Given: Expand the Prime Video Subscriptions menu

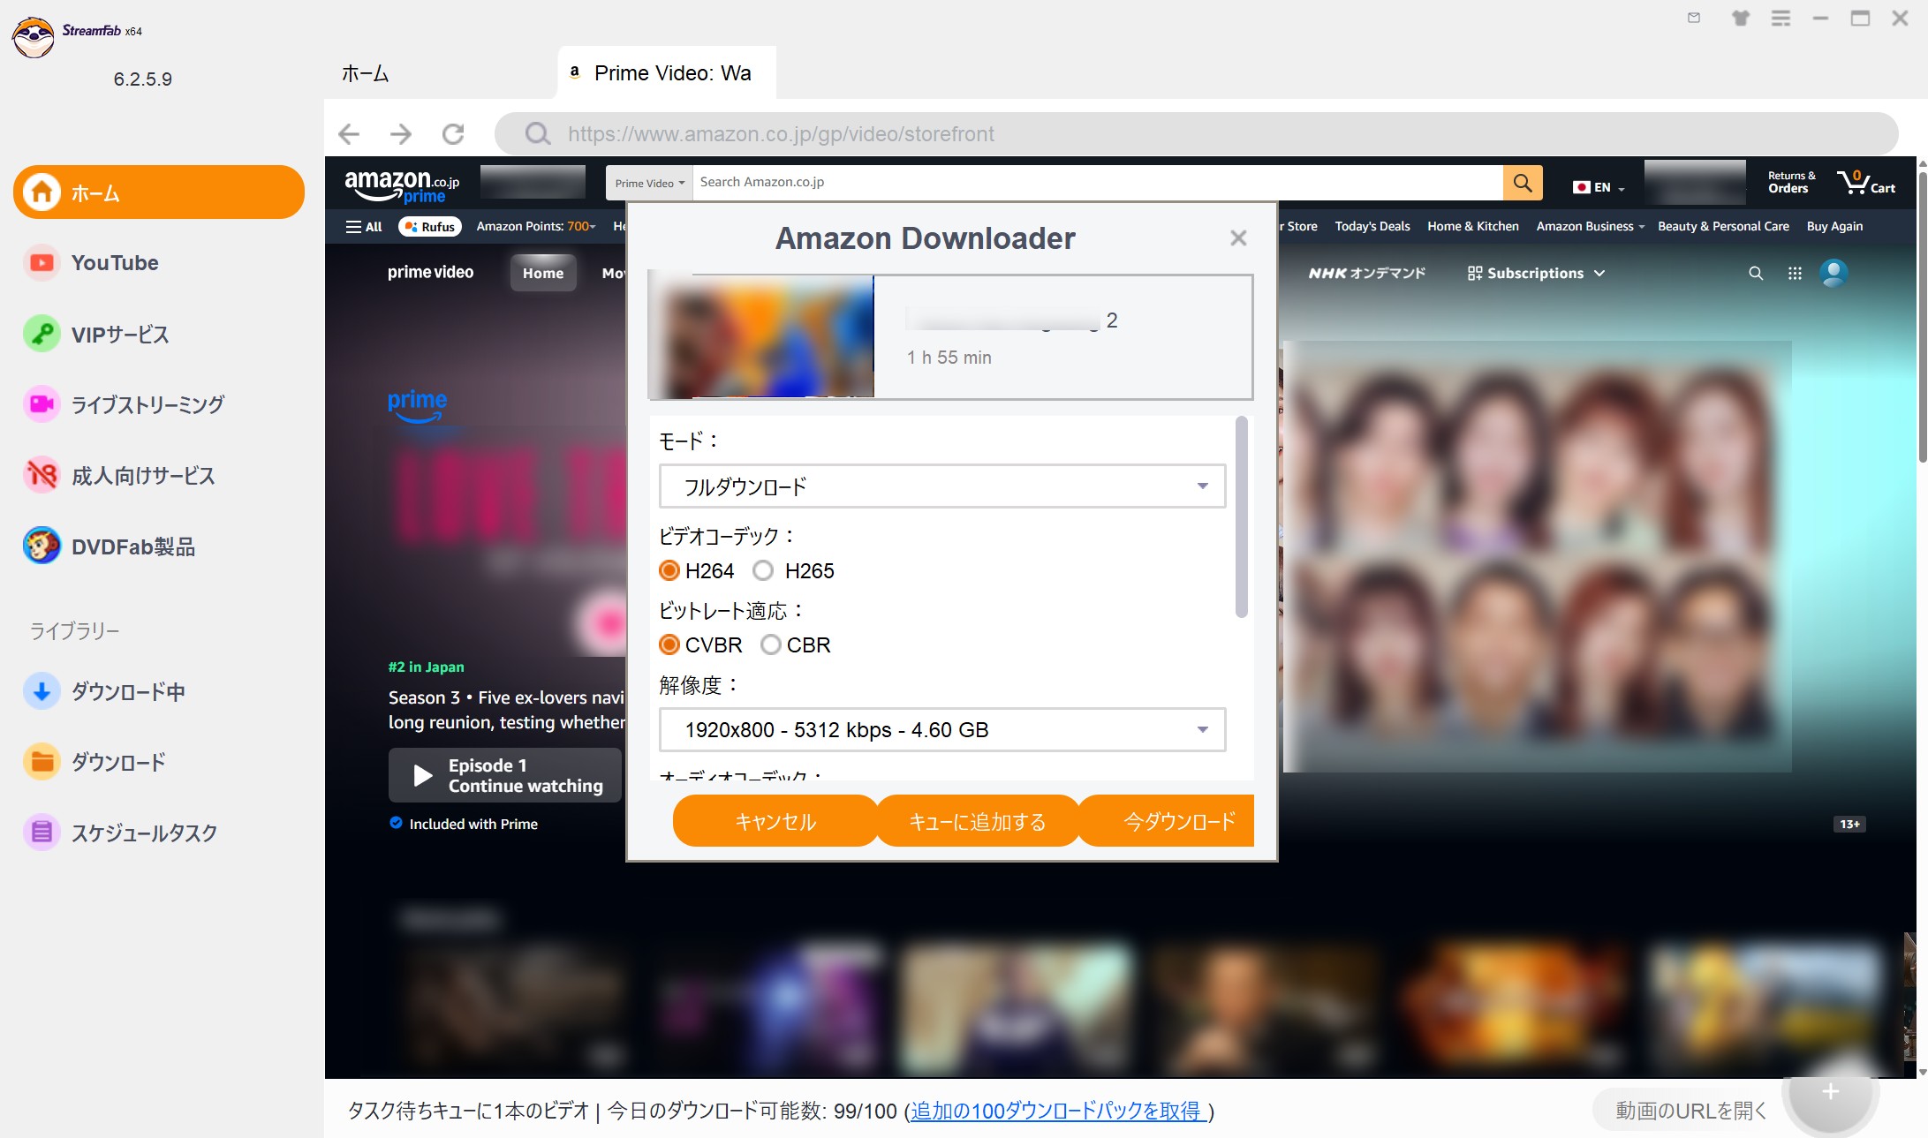Looking at the screenshot, I should click(1536, 274).
